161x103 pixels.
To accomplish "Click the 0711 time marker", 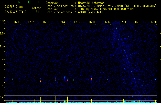I will pyautogui.click(x=17, y=22).
